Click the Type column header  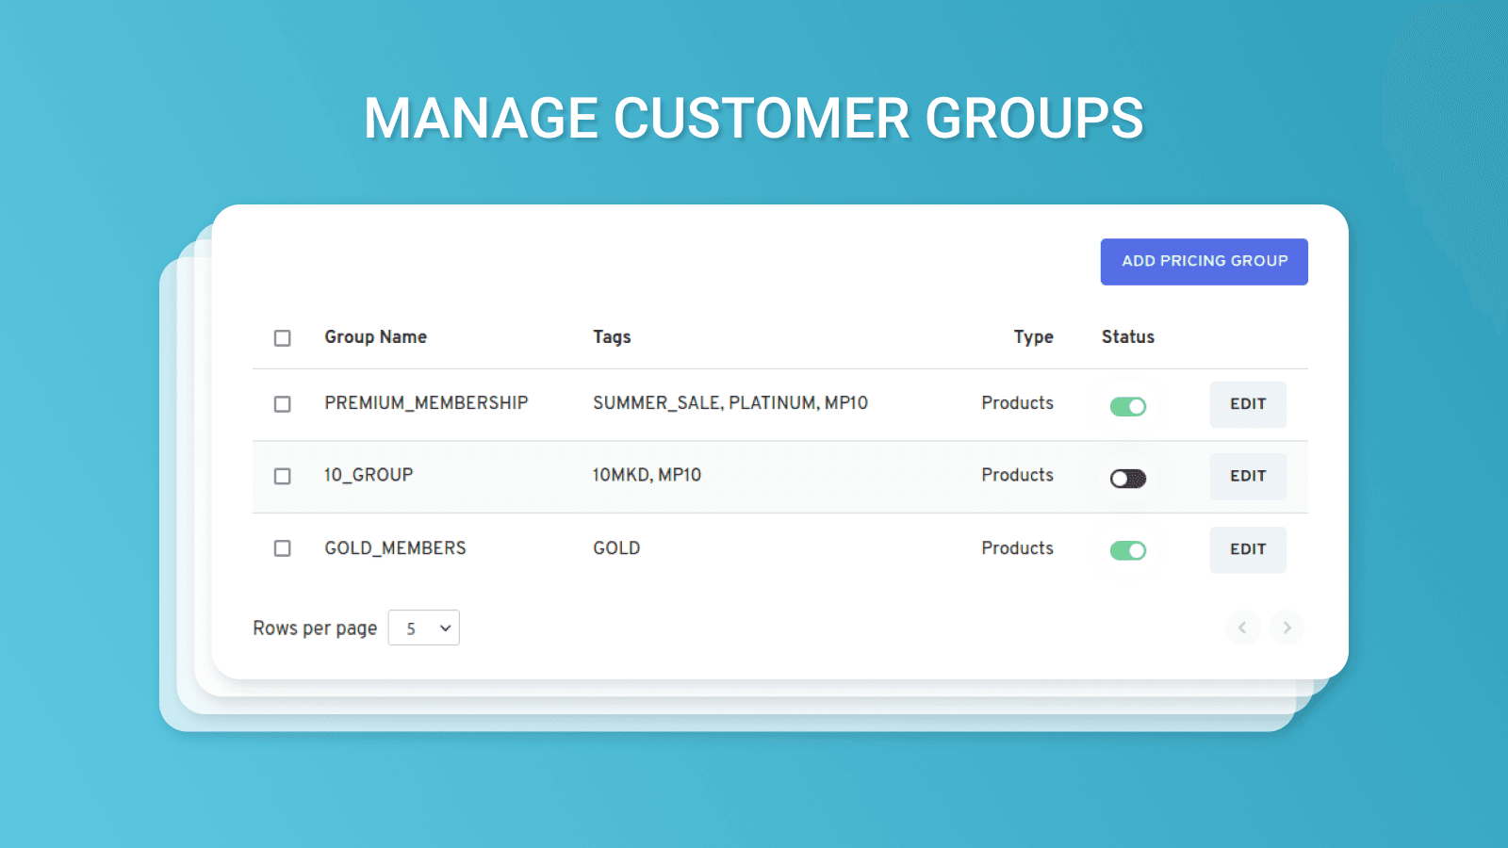[x=1033, y=336]
